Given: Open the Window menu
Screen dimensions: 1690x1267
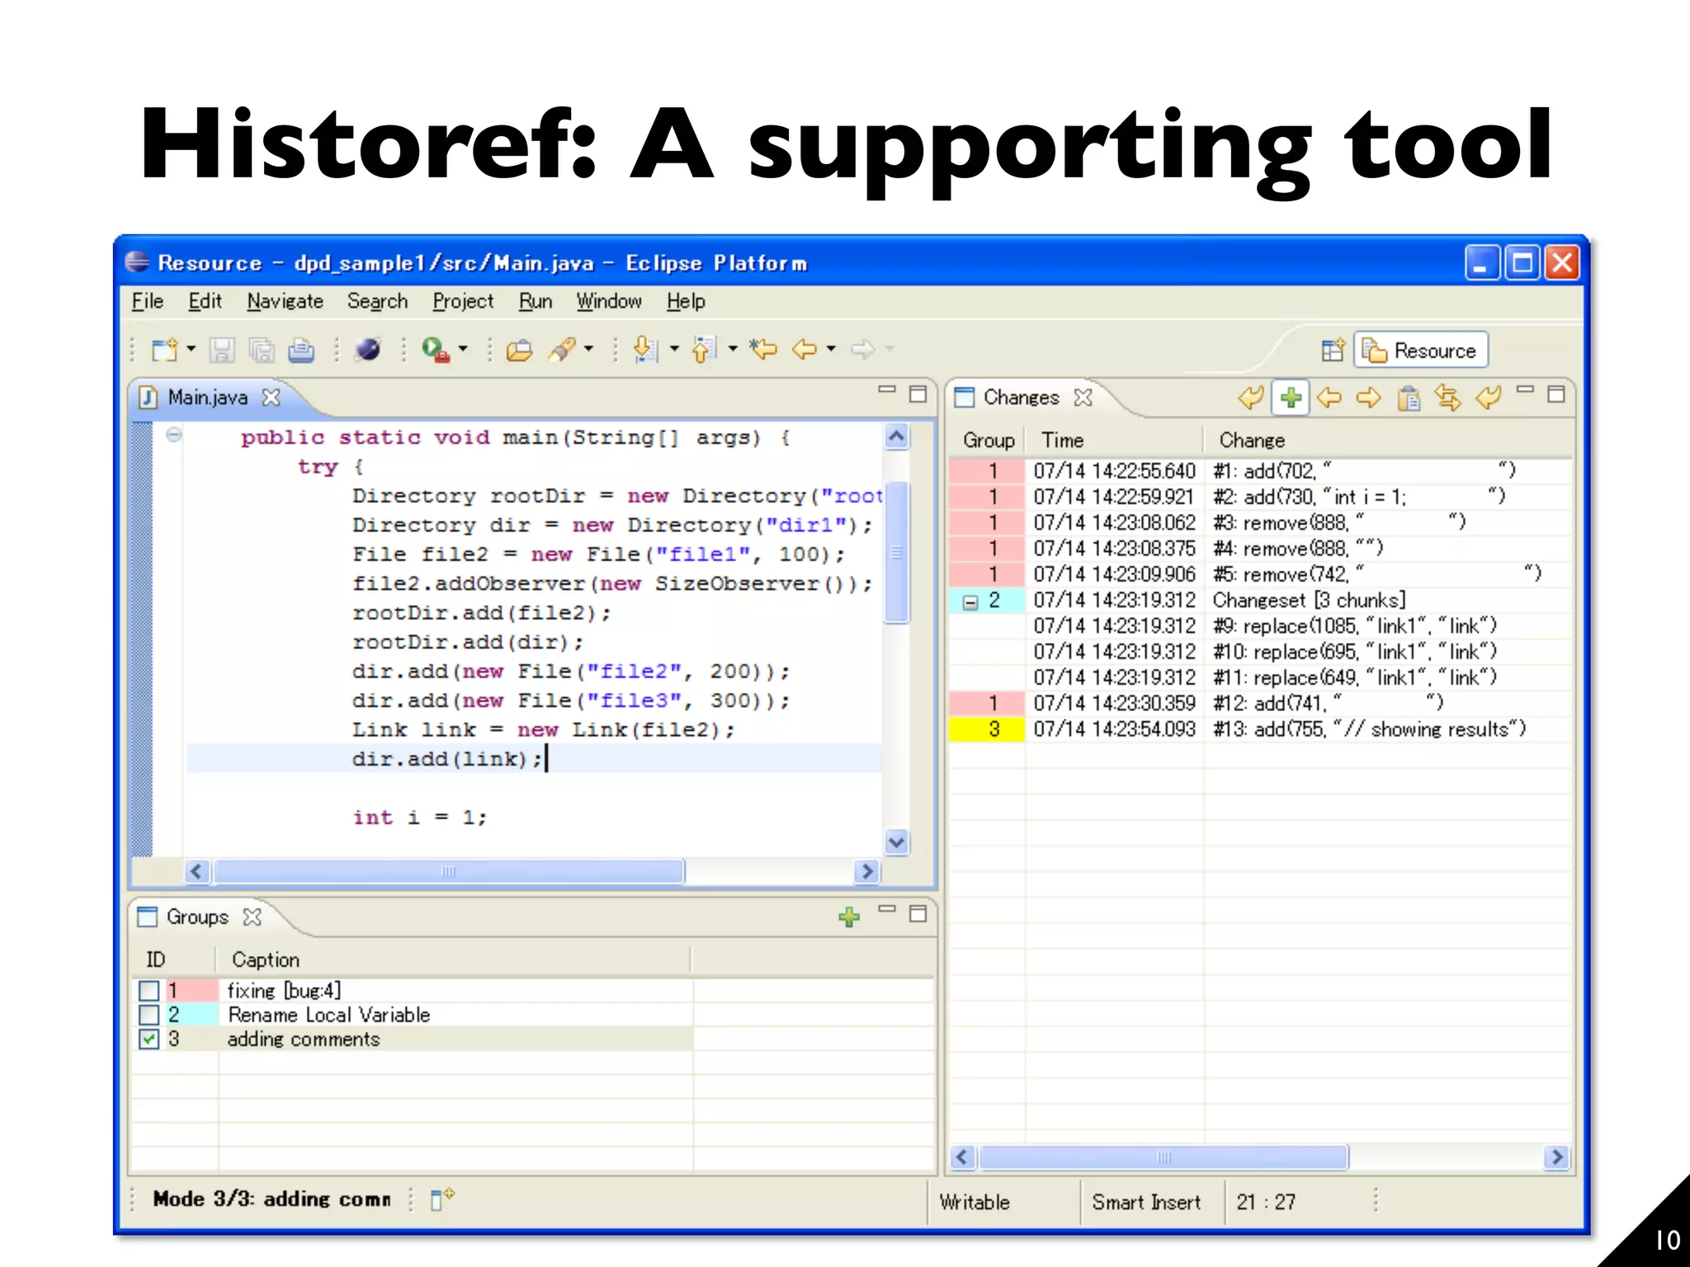Looking at the screenshot, I should click(x=609, y=301).
